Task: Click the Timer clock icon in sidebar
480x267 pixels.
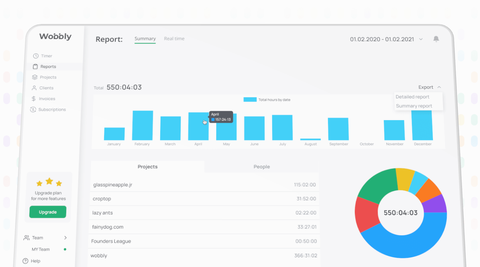Action: (x=36, y=56)
